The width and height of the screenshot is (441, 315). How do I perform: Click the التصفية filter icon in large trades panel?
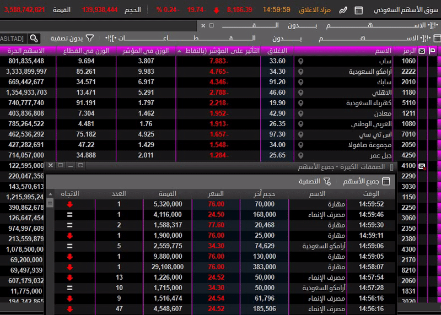click(327, 181)
